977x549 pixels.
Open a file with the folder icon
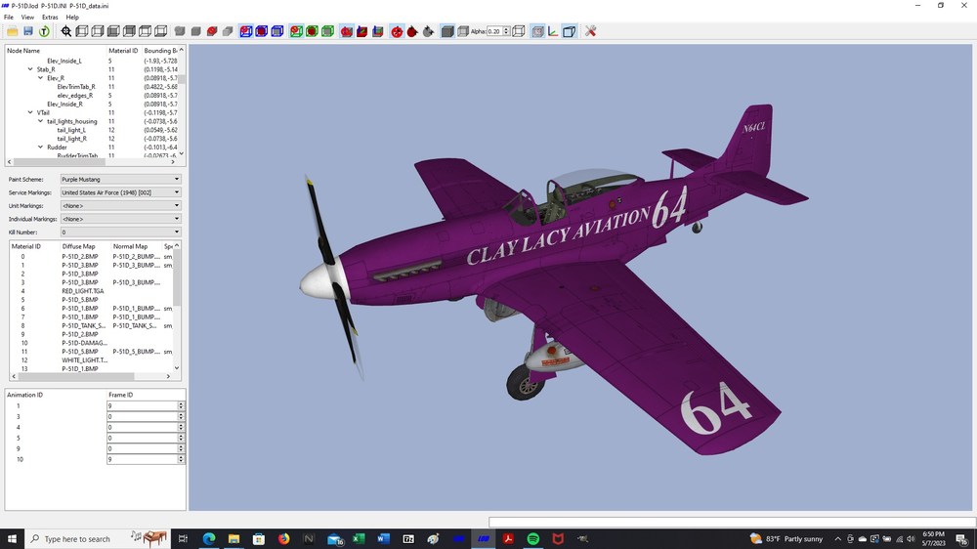(x=12, y=31)
